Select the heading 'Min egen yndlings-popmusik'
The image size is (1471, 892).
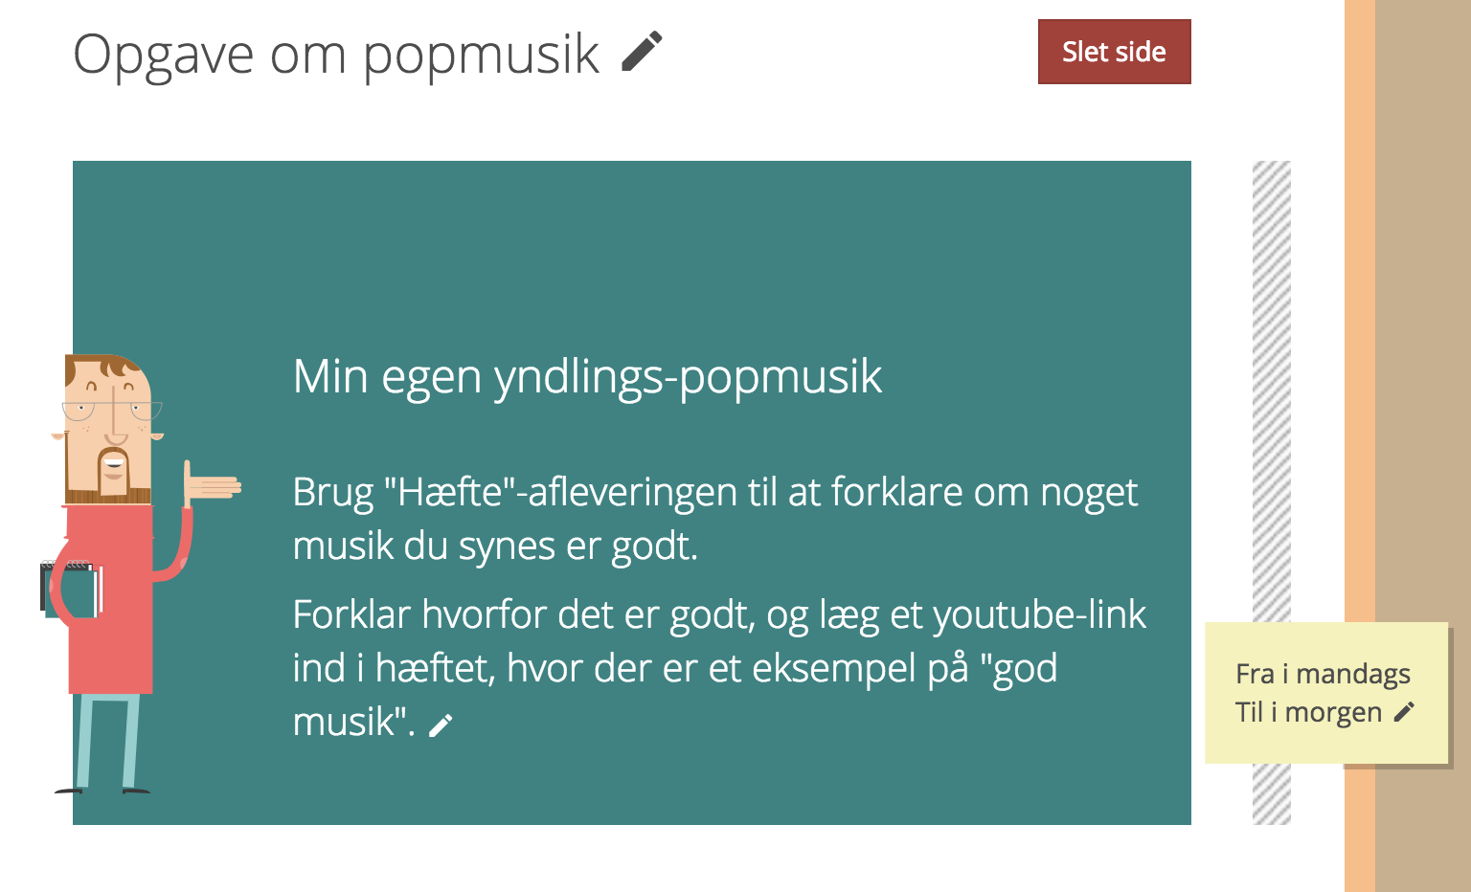[587, 376]
